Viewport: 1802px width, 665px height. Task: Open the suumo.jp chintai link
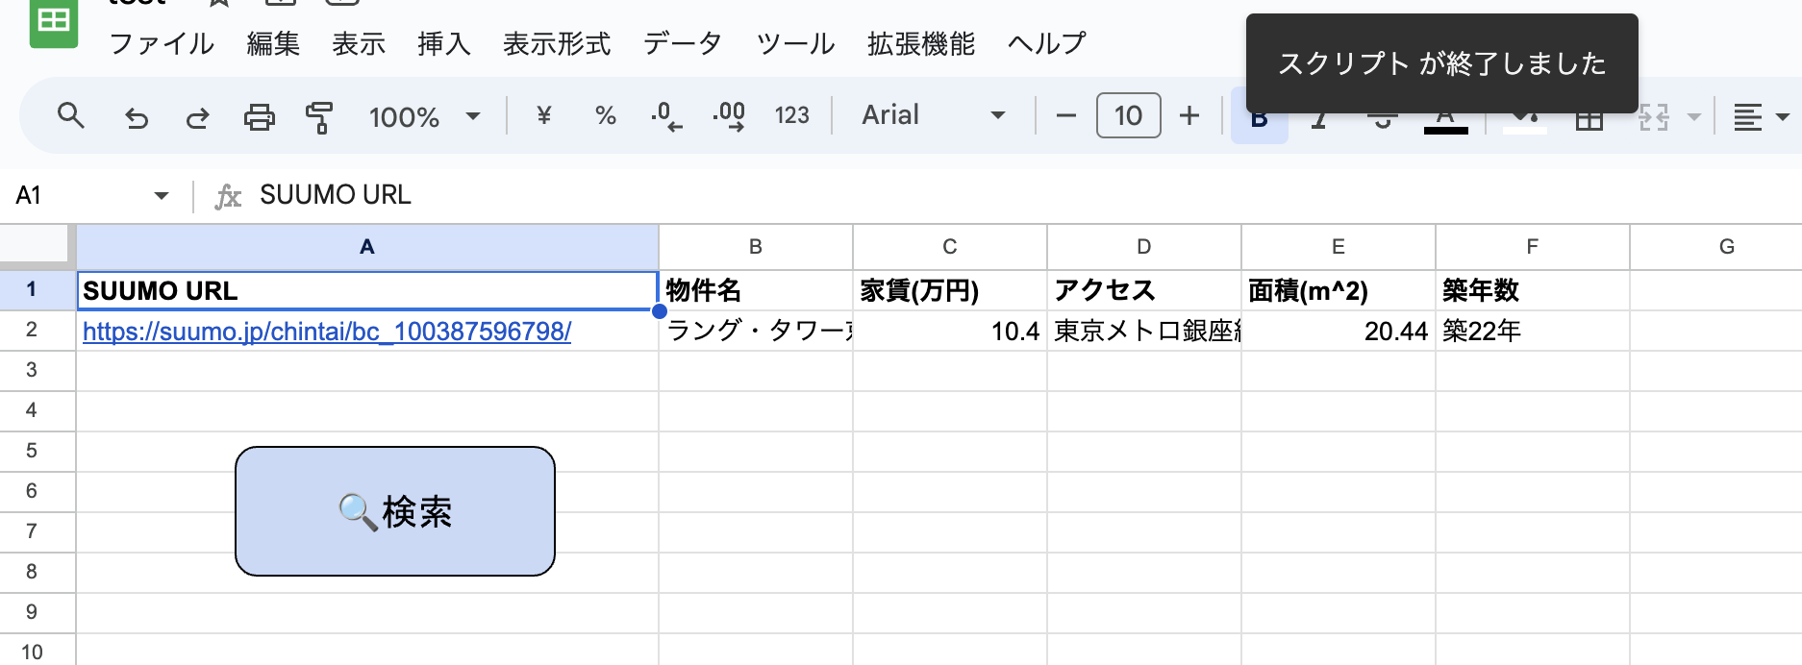327,332
